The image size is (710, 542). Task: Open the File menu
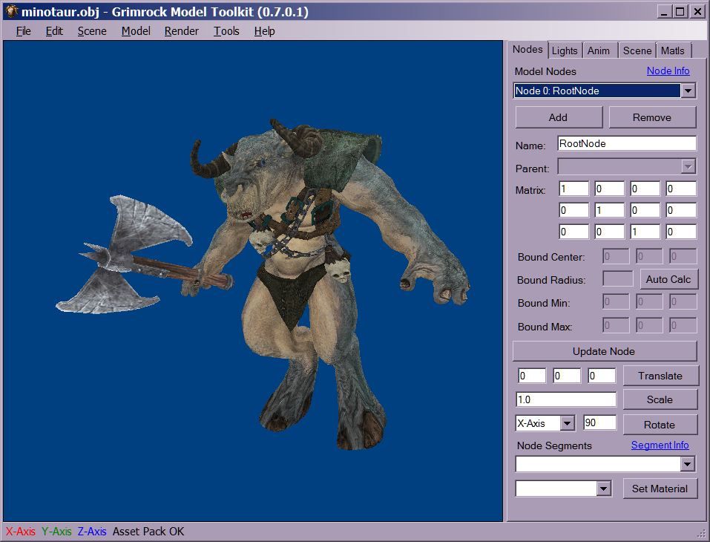pos(23,31)
